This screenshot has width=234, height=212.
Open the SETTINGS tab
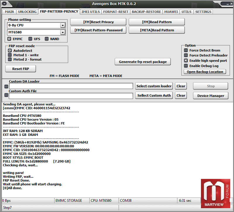(203, 12)
